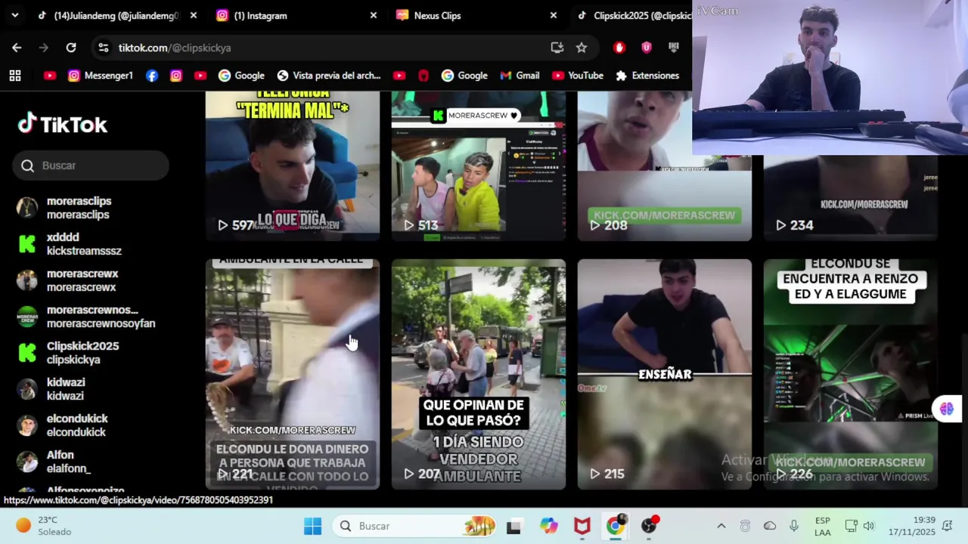Close the Instagram tab
Viewport: 968px width, 544px height.
(x=373, y=15)
